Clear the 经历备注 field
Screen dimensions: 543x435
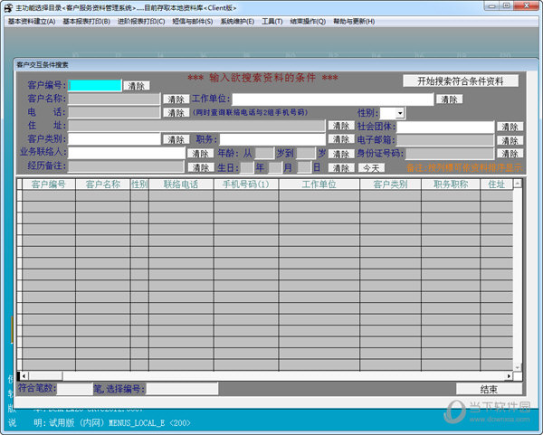[x=201, y=168]
